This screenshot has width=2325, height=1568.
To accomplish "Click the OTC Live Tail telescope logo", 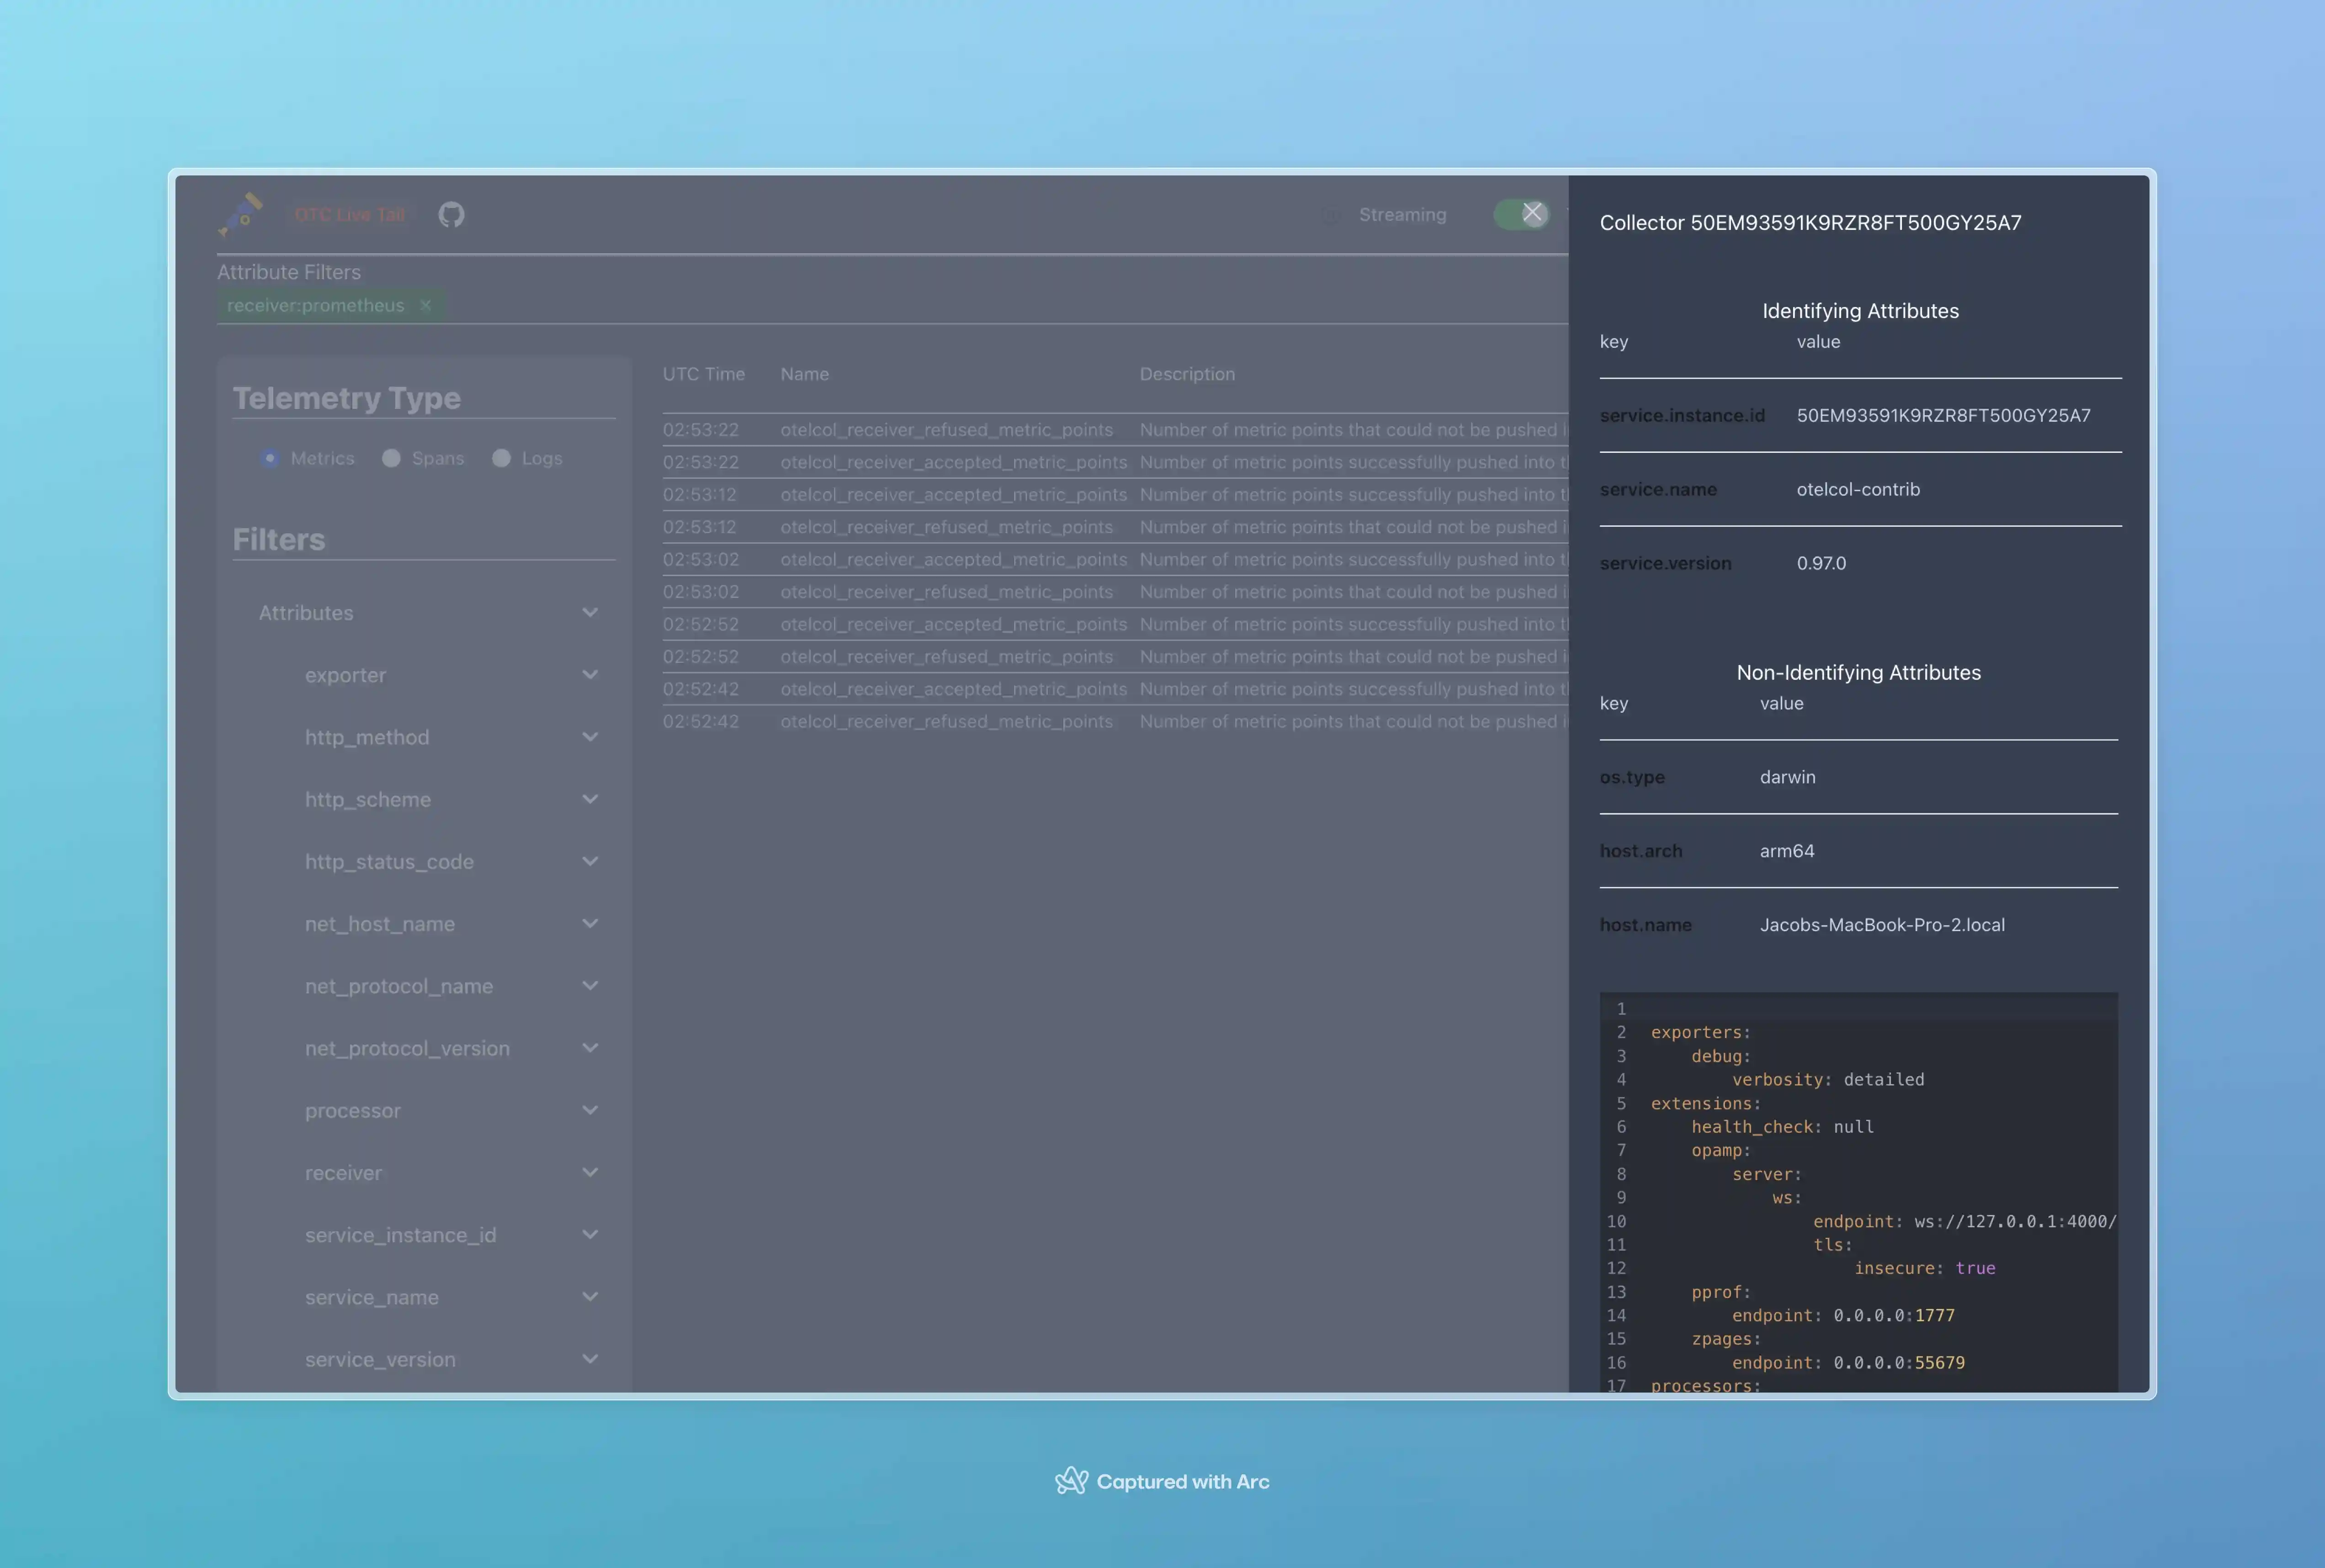I will (239, 213).
